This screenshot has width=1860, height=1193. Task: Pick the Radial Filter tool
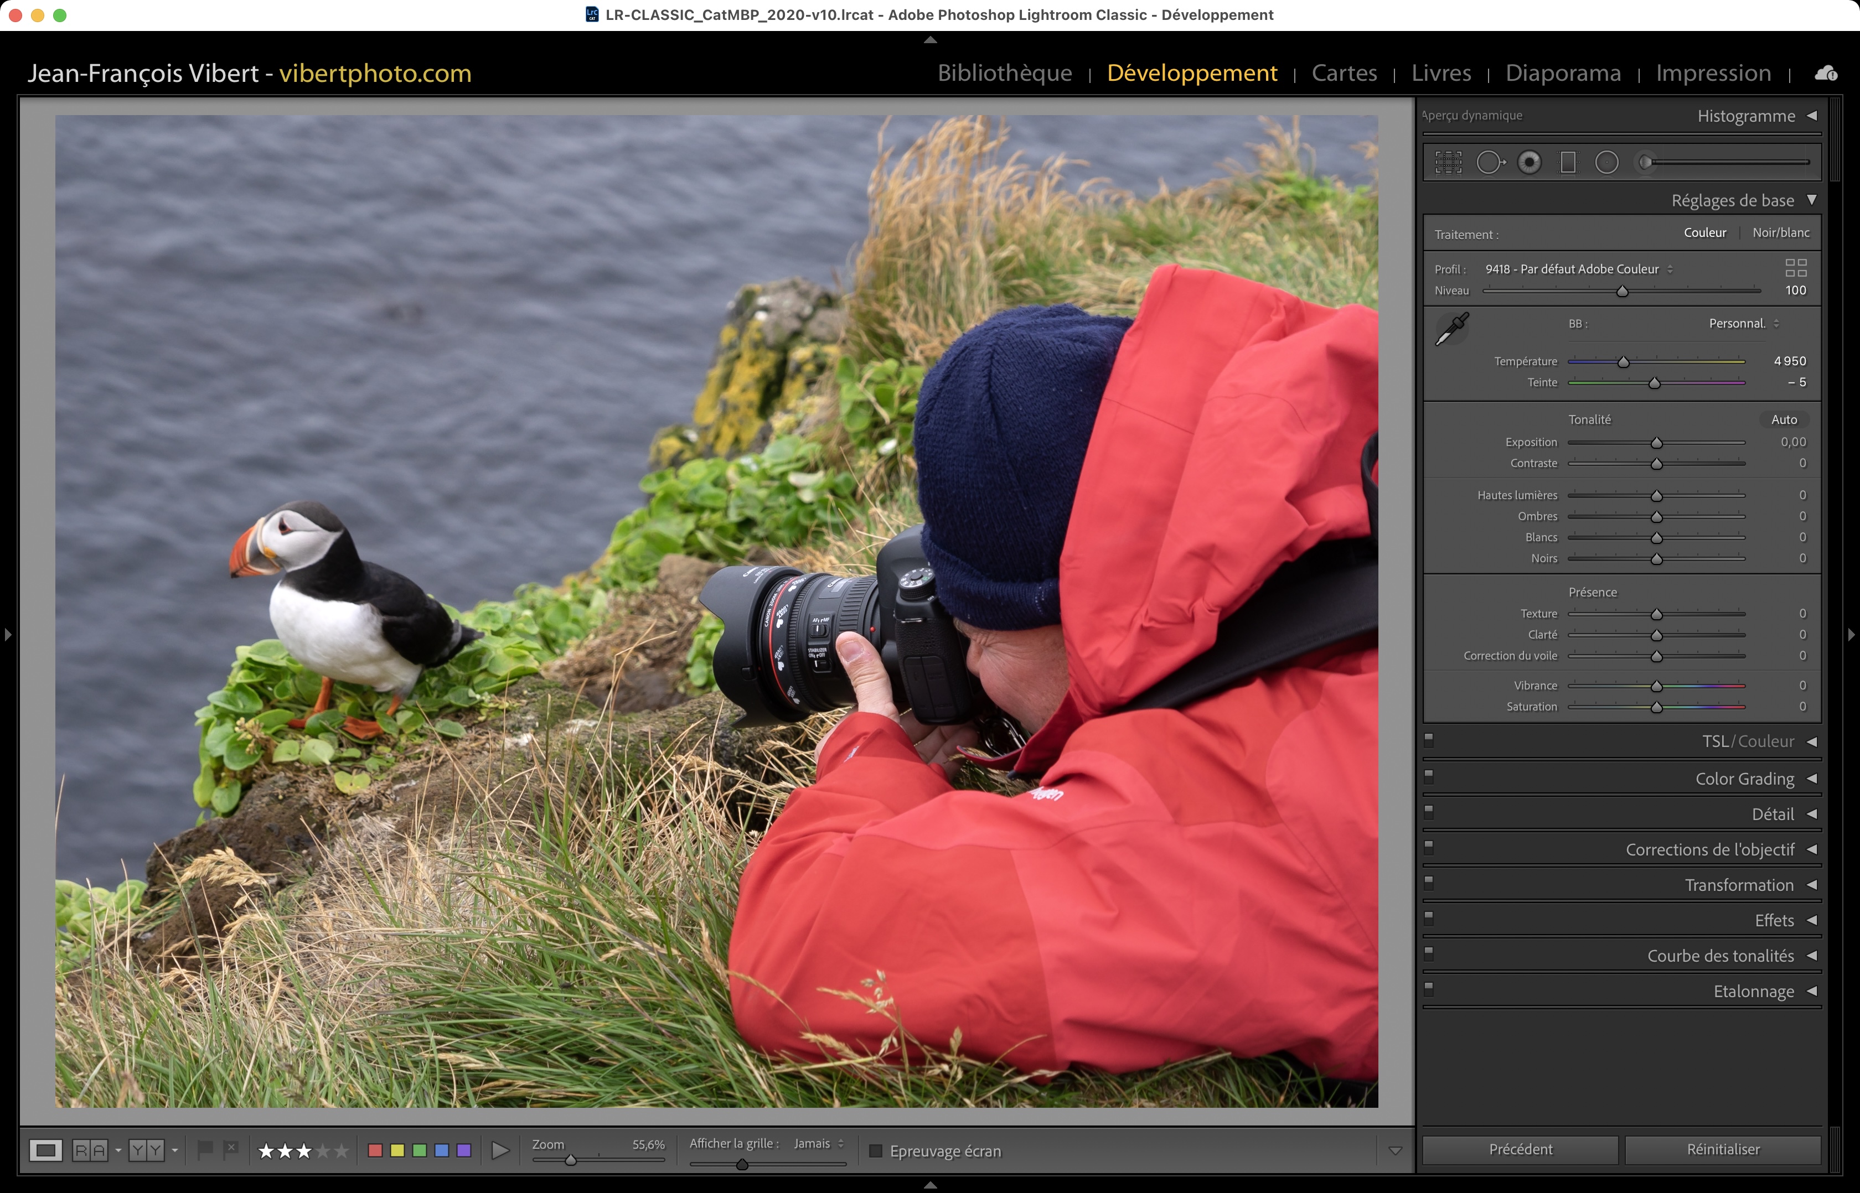(1606, 163)
